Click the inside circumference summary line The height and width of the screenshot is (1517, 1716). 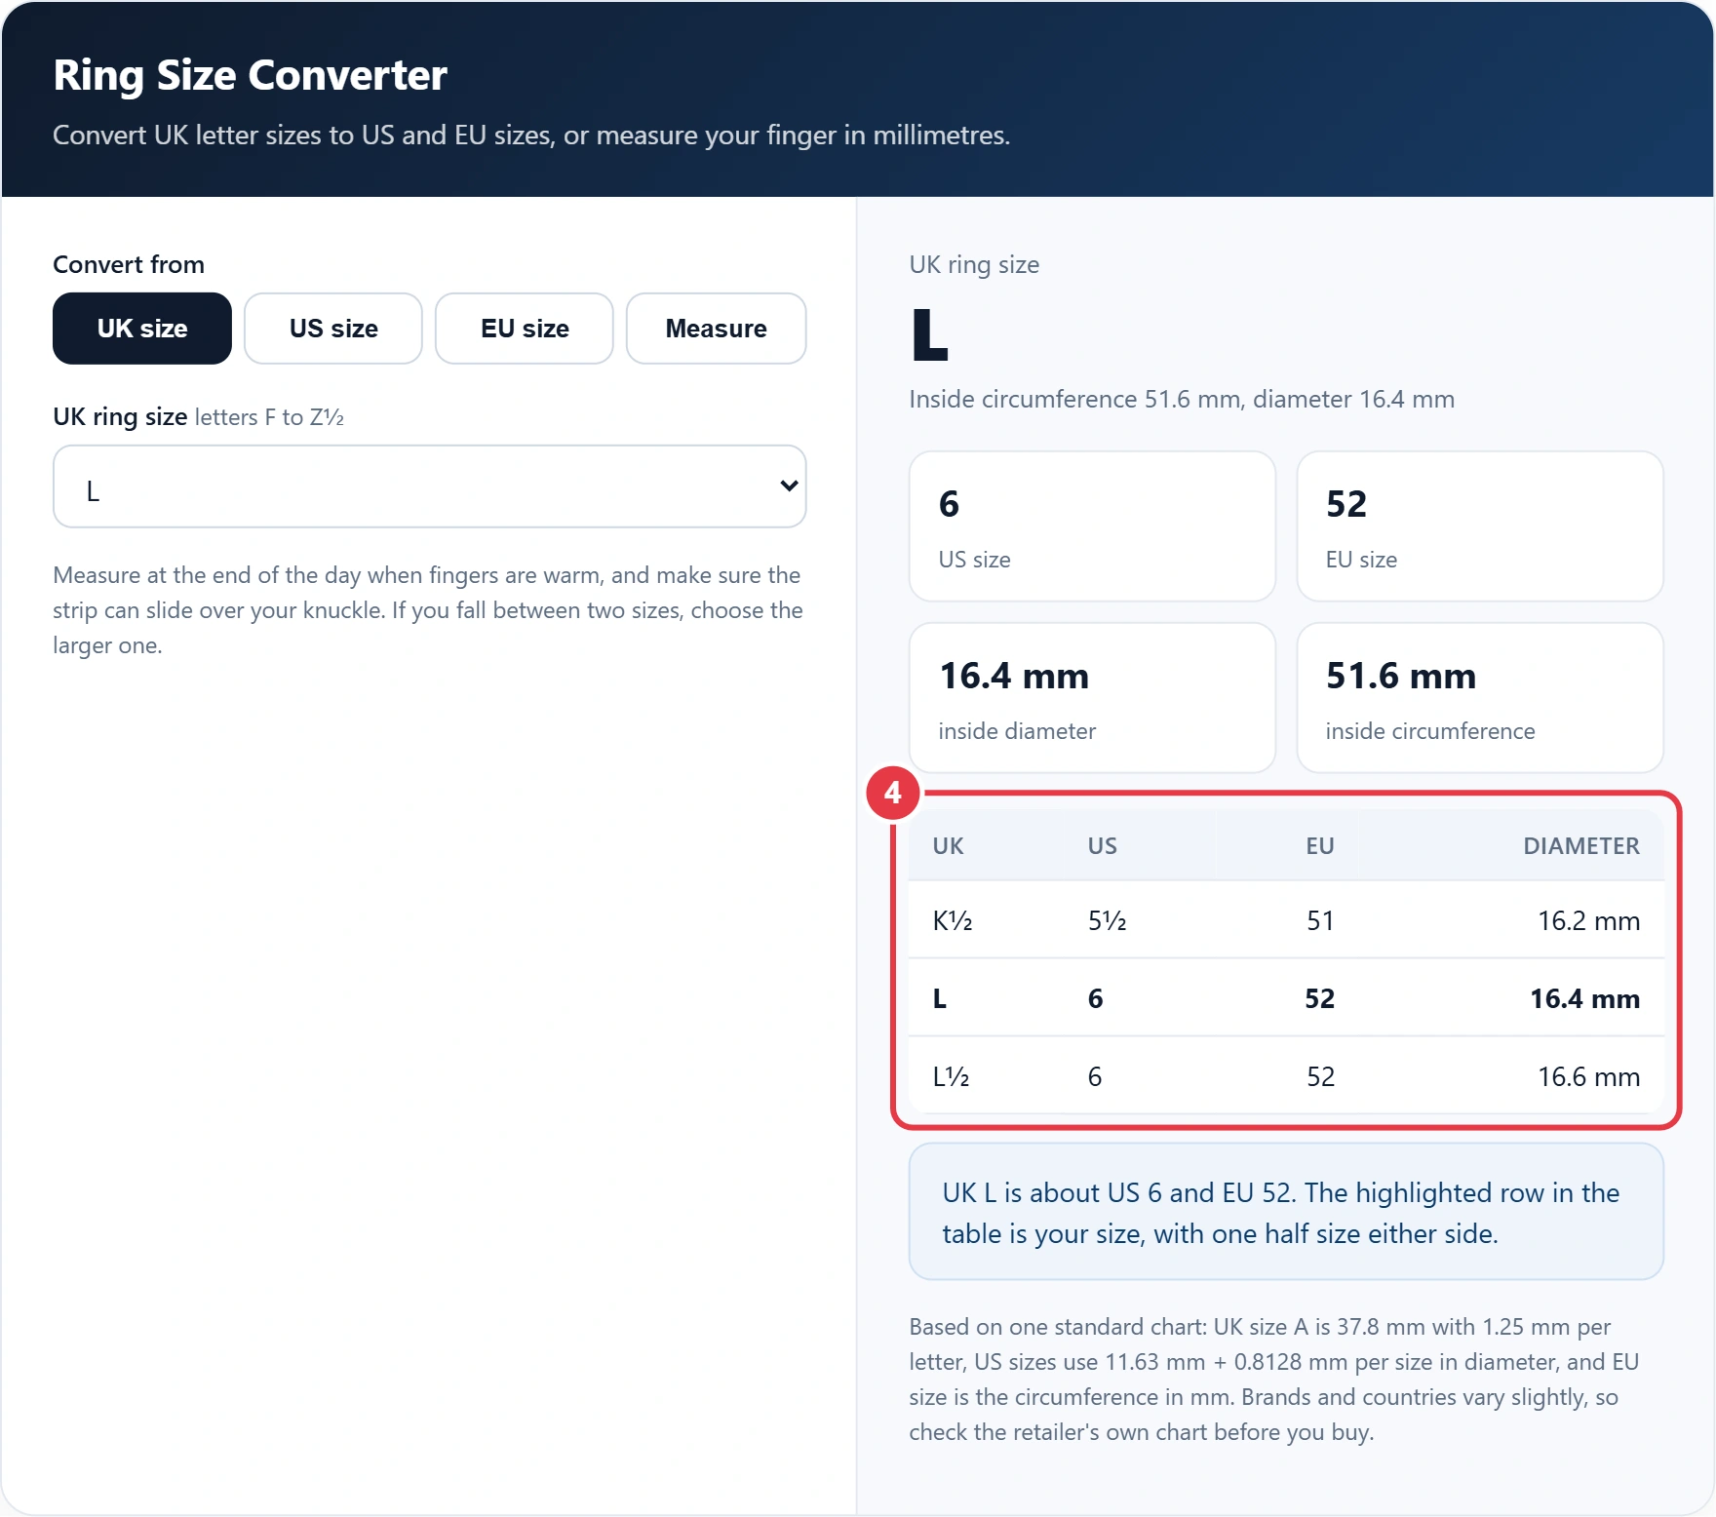[1182, 399]
